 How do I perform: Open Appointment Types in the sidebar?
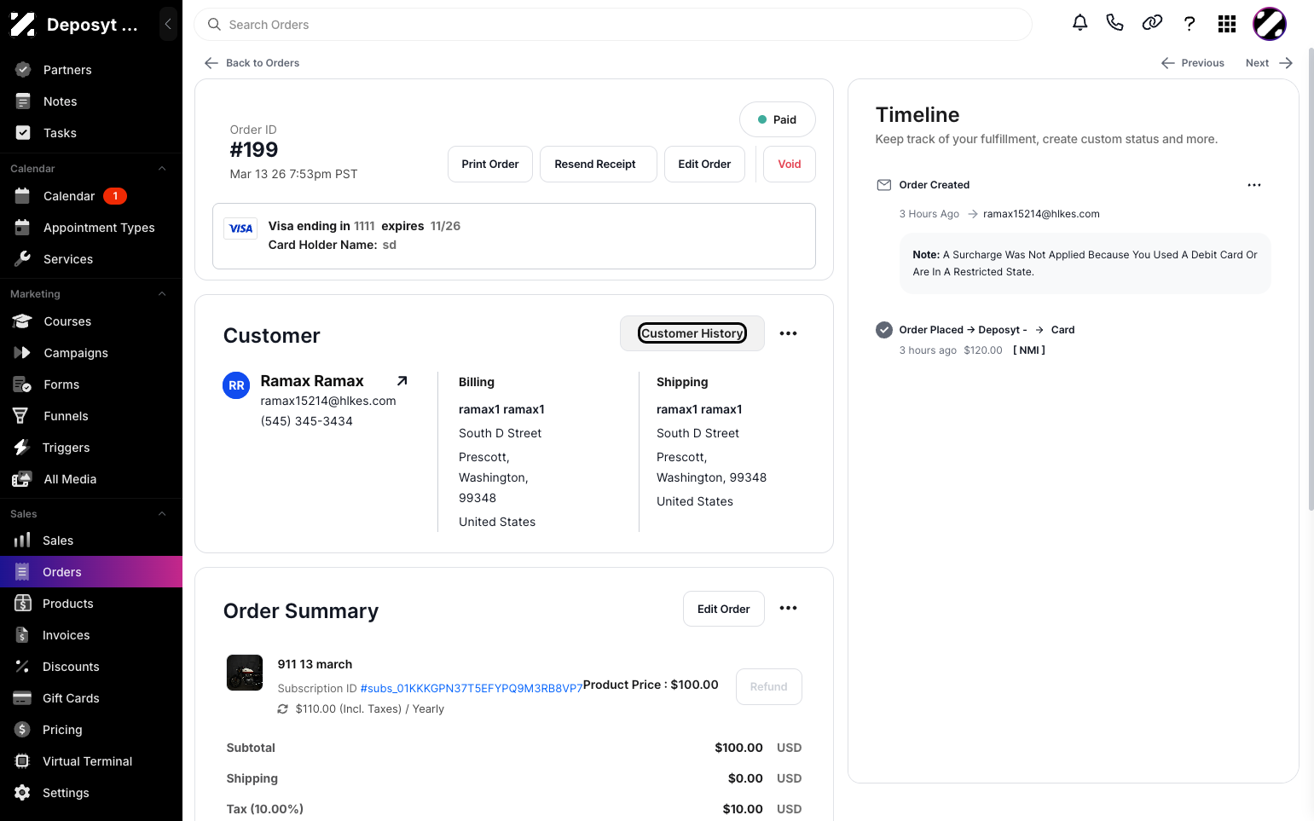91,228
